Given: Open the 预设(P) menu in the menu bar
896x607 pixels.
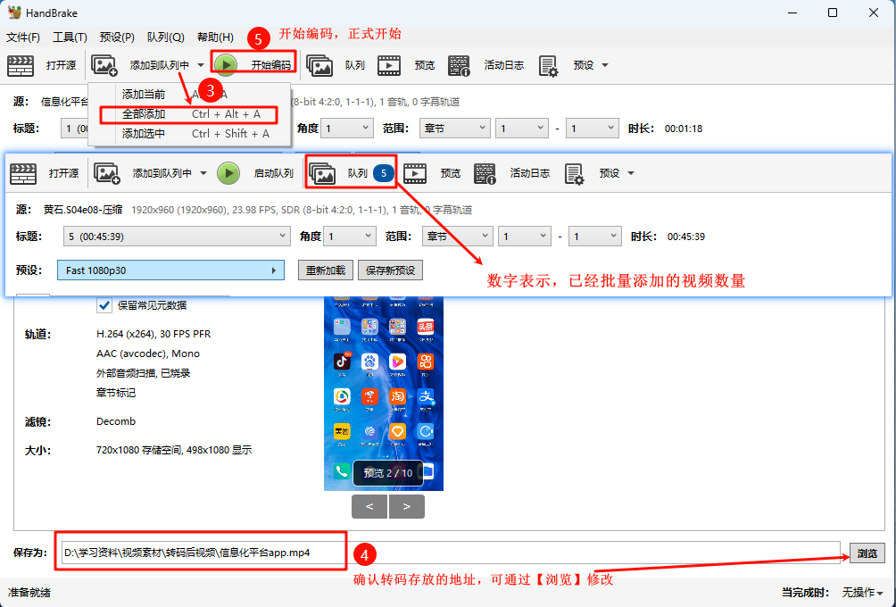Looking at the screenshot, I should [x=117, y=37].
